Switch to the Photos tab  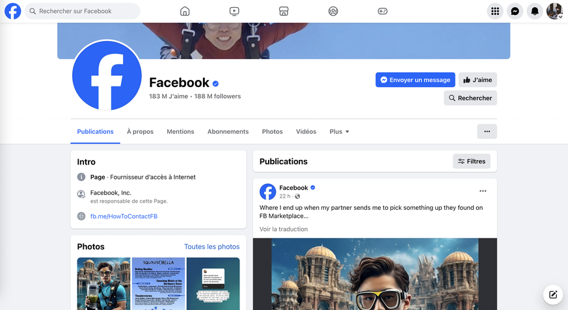coord(273,132)
